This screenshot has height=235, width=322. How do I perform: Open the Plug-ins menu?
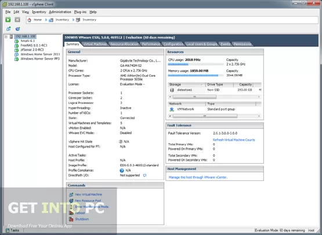80,12
